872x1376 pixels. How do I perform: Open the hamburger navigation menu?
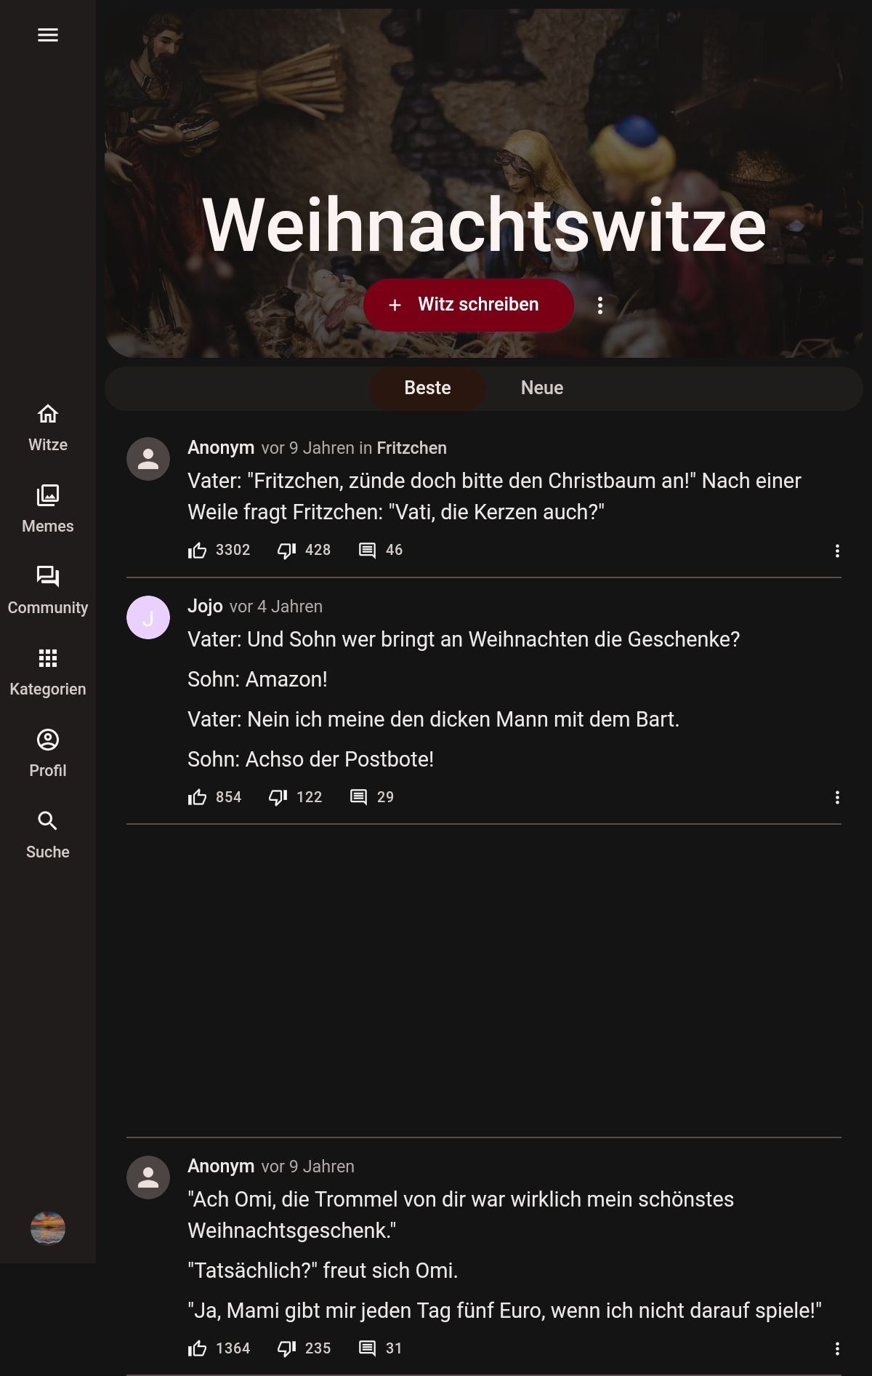coord(48,35)
